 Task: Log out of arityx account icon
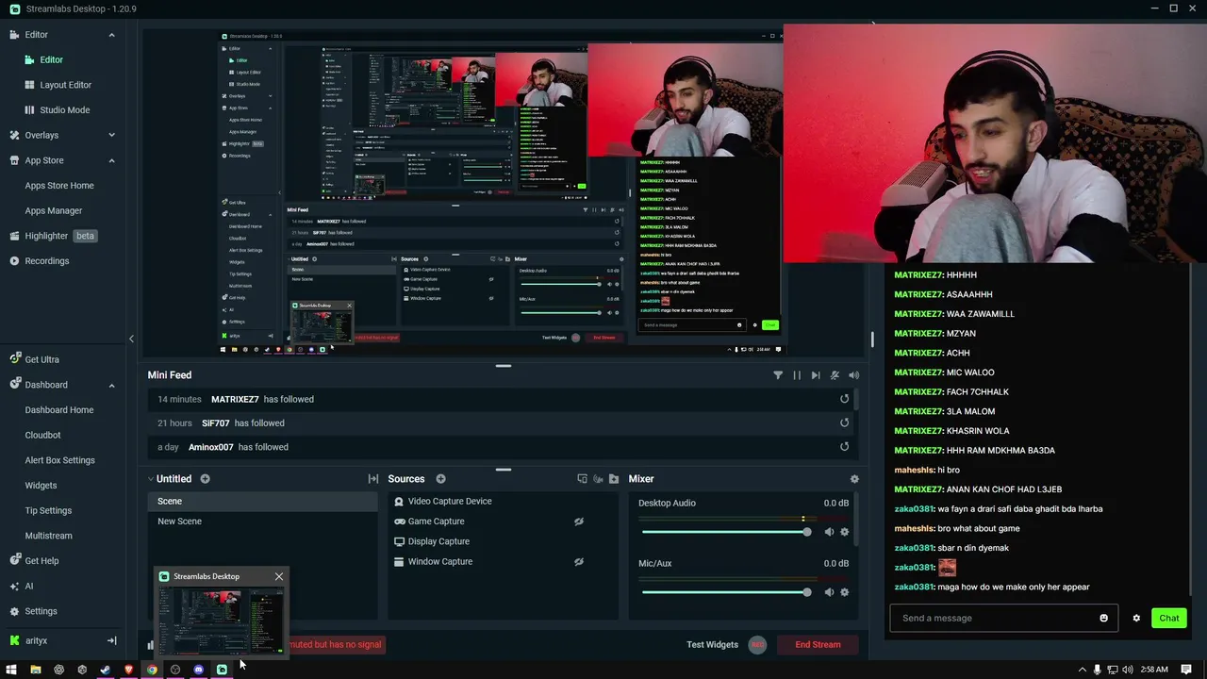[111, 640]
